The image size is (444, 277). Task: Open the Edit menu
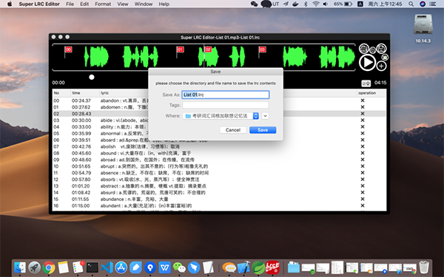pos(84,4)
